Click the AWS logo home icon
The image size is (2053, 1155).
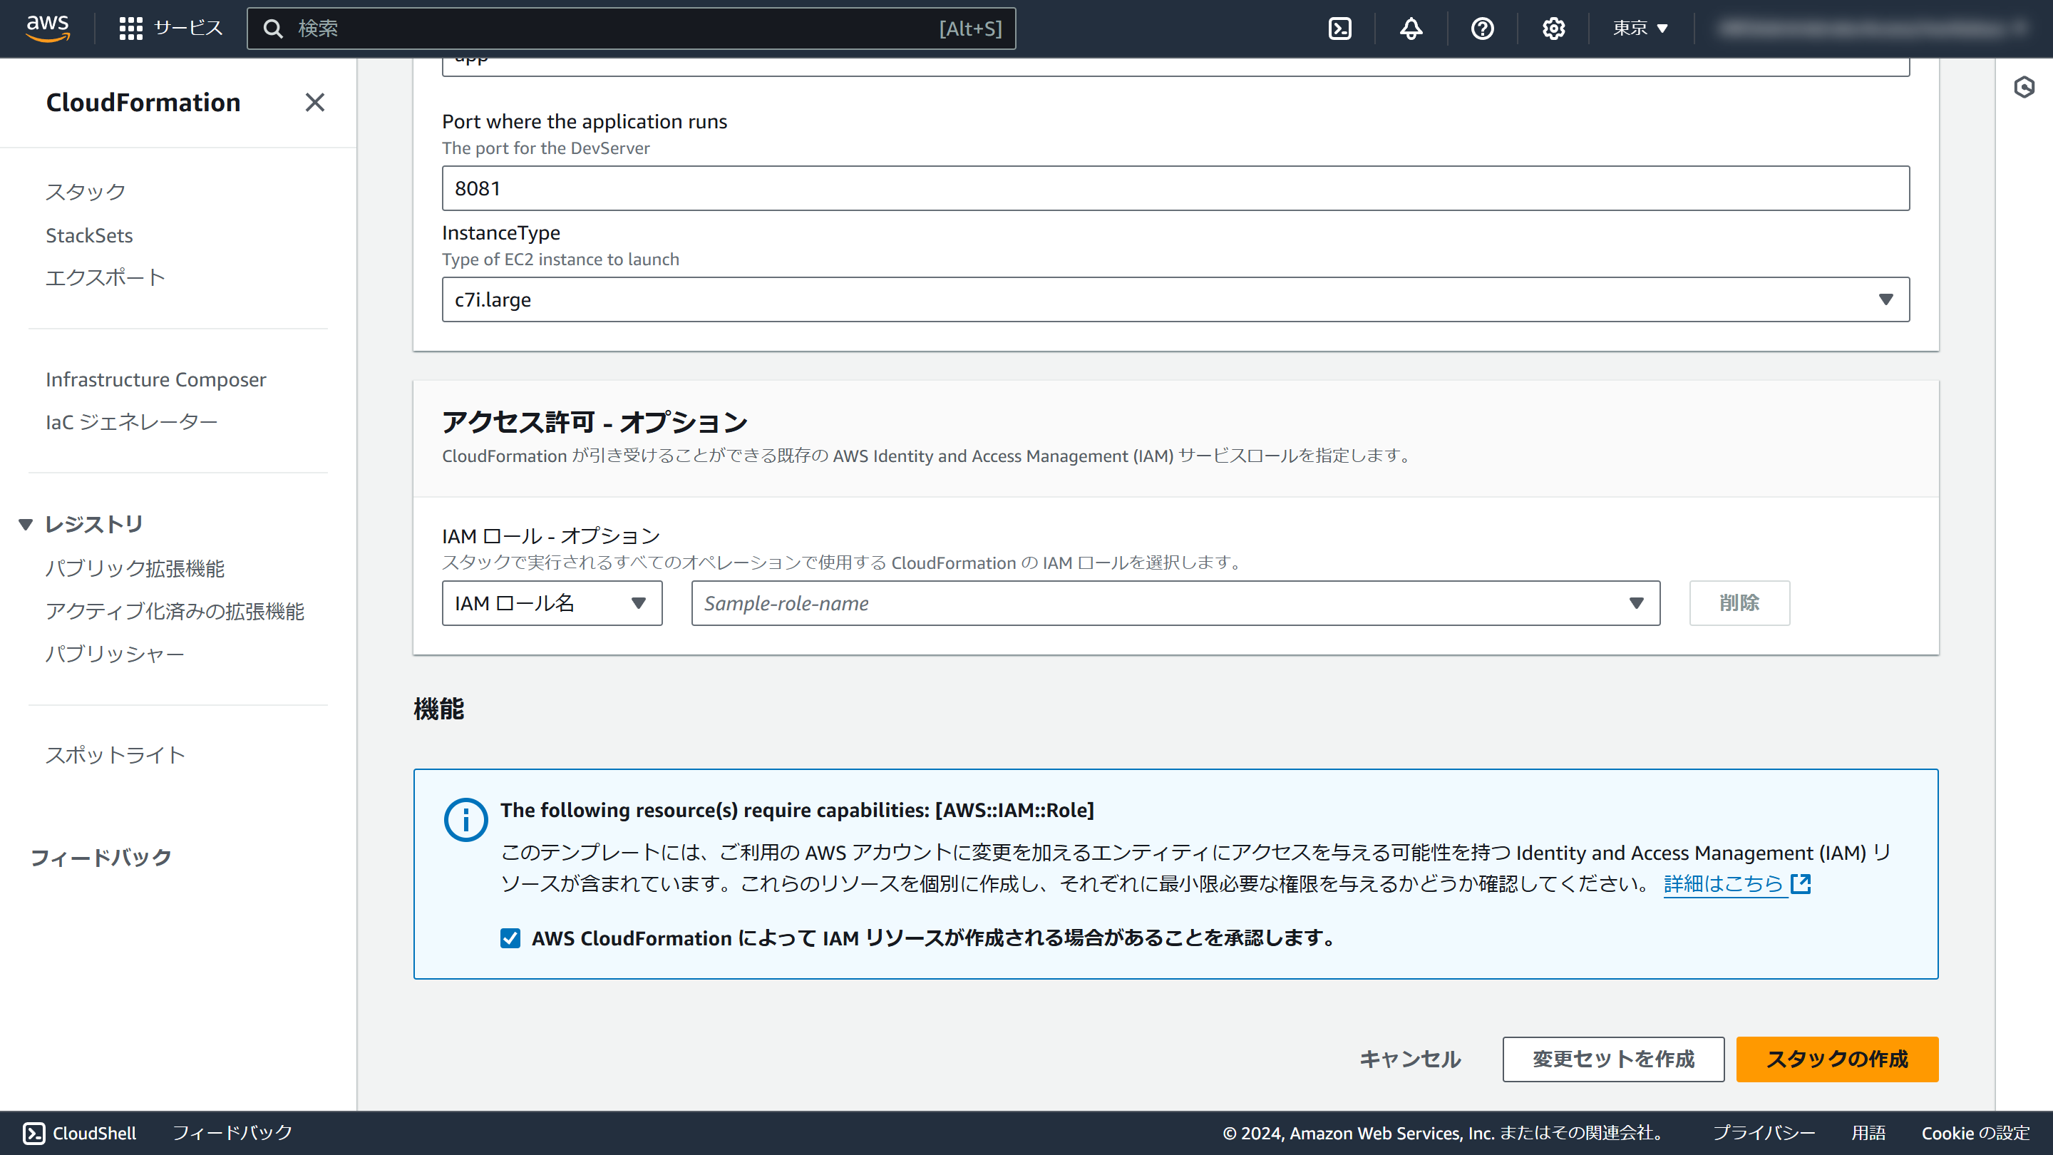[48, 27]
